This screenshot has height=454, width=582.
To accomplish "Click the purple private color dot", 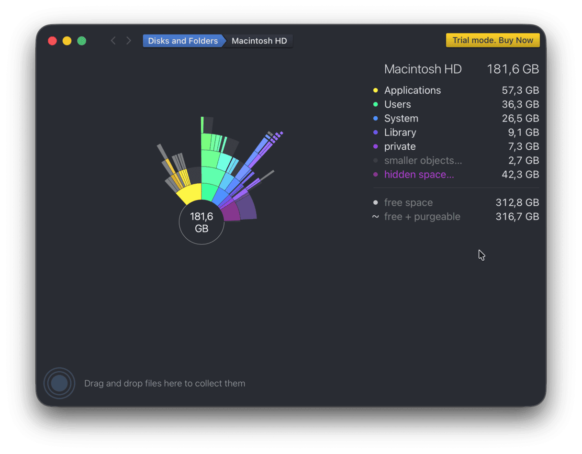I will click(x=375, y=146).
